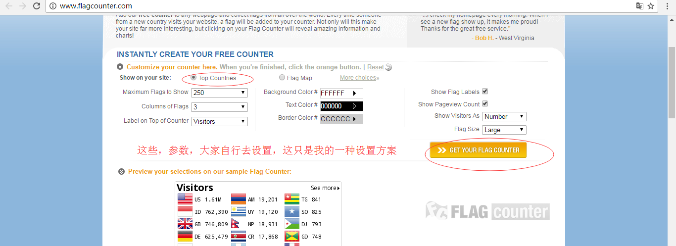Click the Grenada (GD) flag

coord(292,237)
